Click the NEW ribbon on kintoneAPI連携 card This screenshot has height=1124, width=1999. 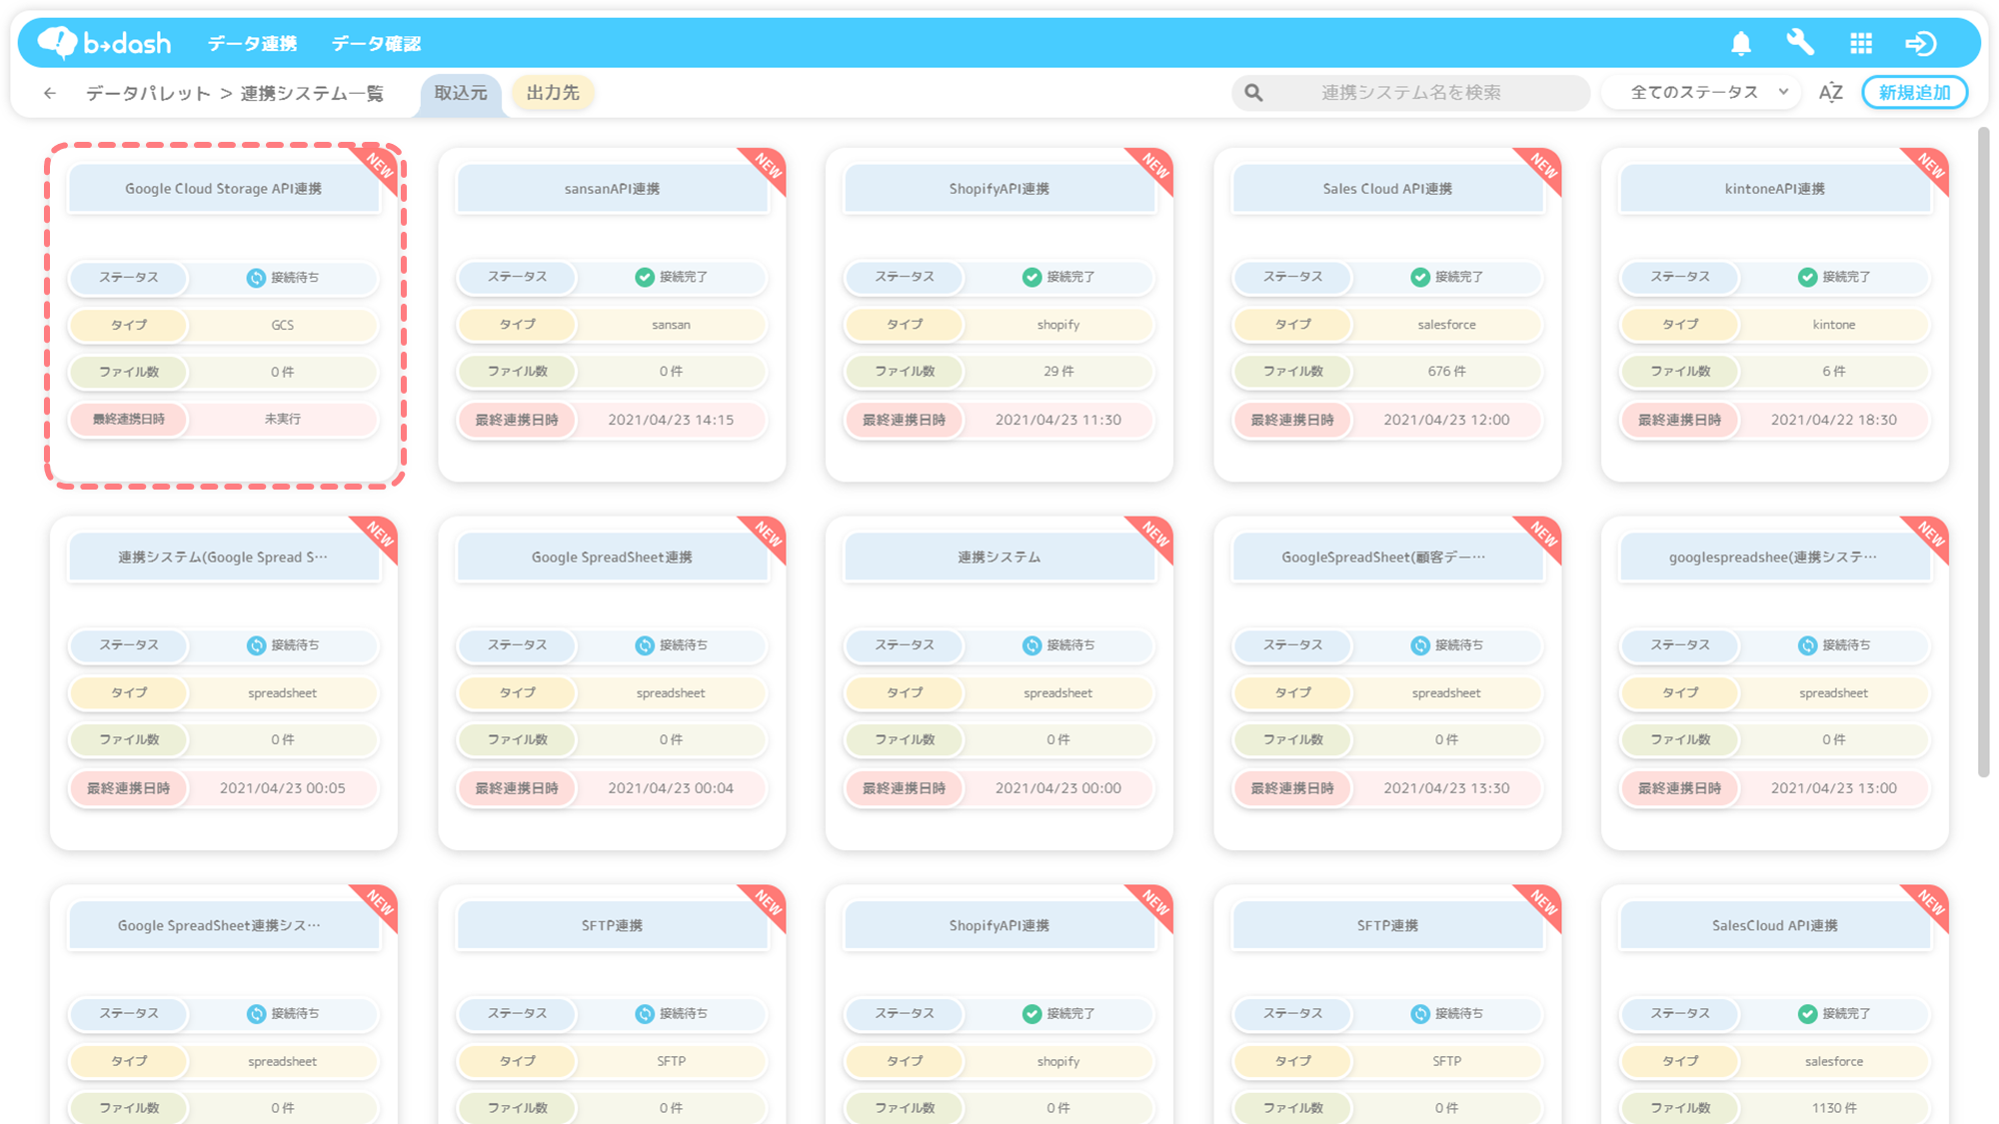(1929, 167)
